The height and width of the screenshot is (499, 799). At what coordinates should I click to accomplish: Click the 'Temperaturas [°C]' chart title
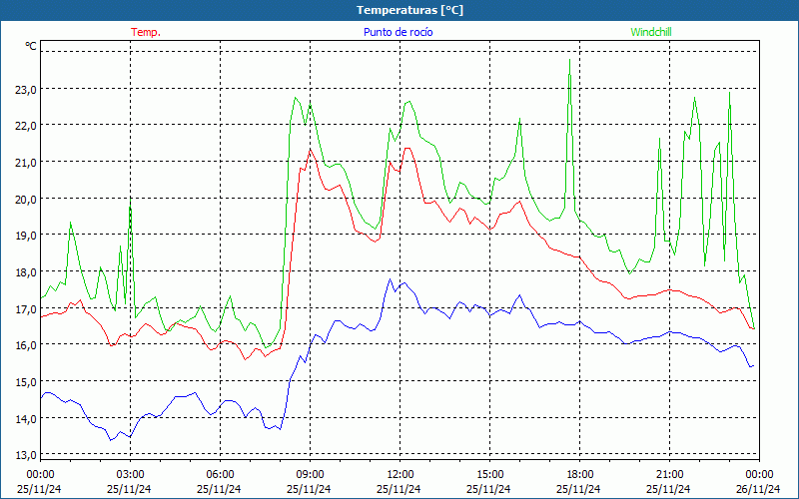409,10
